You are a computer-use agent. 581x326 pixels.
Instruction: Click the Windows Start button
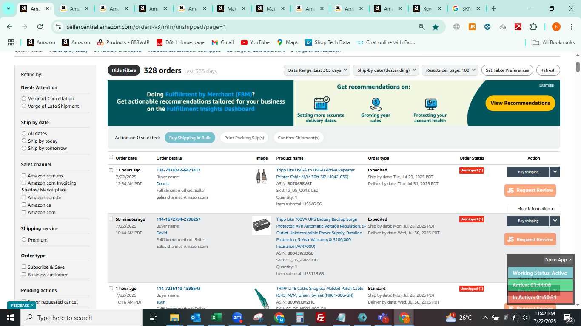[x=10, y=318]
